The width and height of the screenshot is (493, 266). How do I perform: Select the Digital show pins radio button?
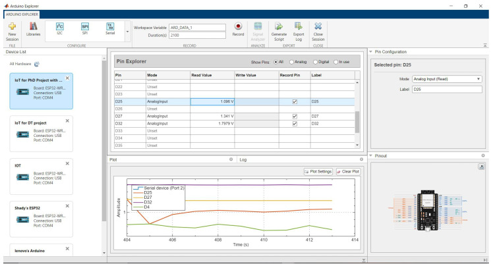[315, 62]
